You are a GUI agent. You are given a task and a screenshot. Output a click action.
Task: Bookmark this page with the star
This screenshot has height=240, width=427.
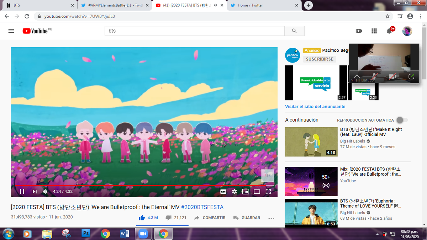pos(388,16)
